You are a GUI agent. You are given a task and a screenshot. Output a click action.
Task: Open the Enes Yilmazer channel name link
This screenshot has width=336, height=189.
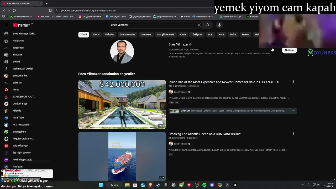coord(178,44)
